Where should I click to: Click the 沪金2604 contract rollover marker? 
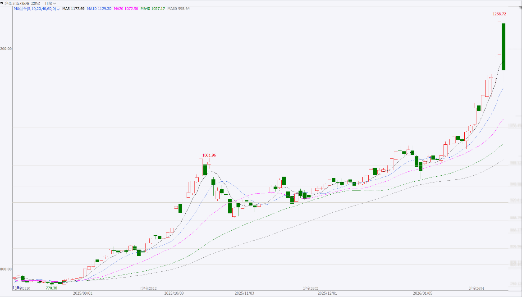click(x=476, y=288)
